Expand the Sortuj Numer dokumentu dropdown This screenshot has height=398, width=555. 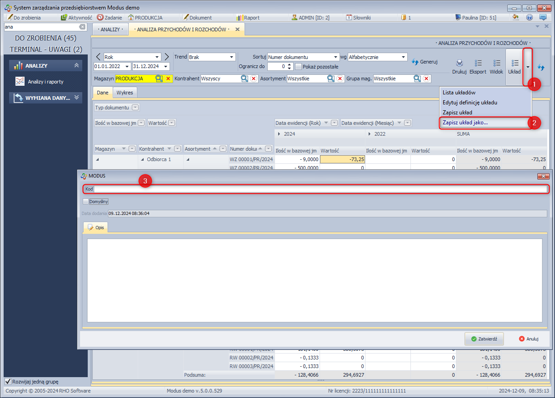336,57
